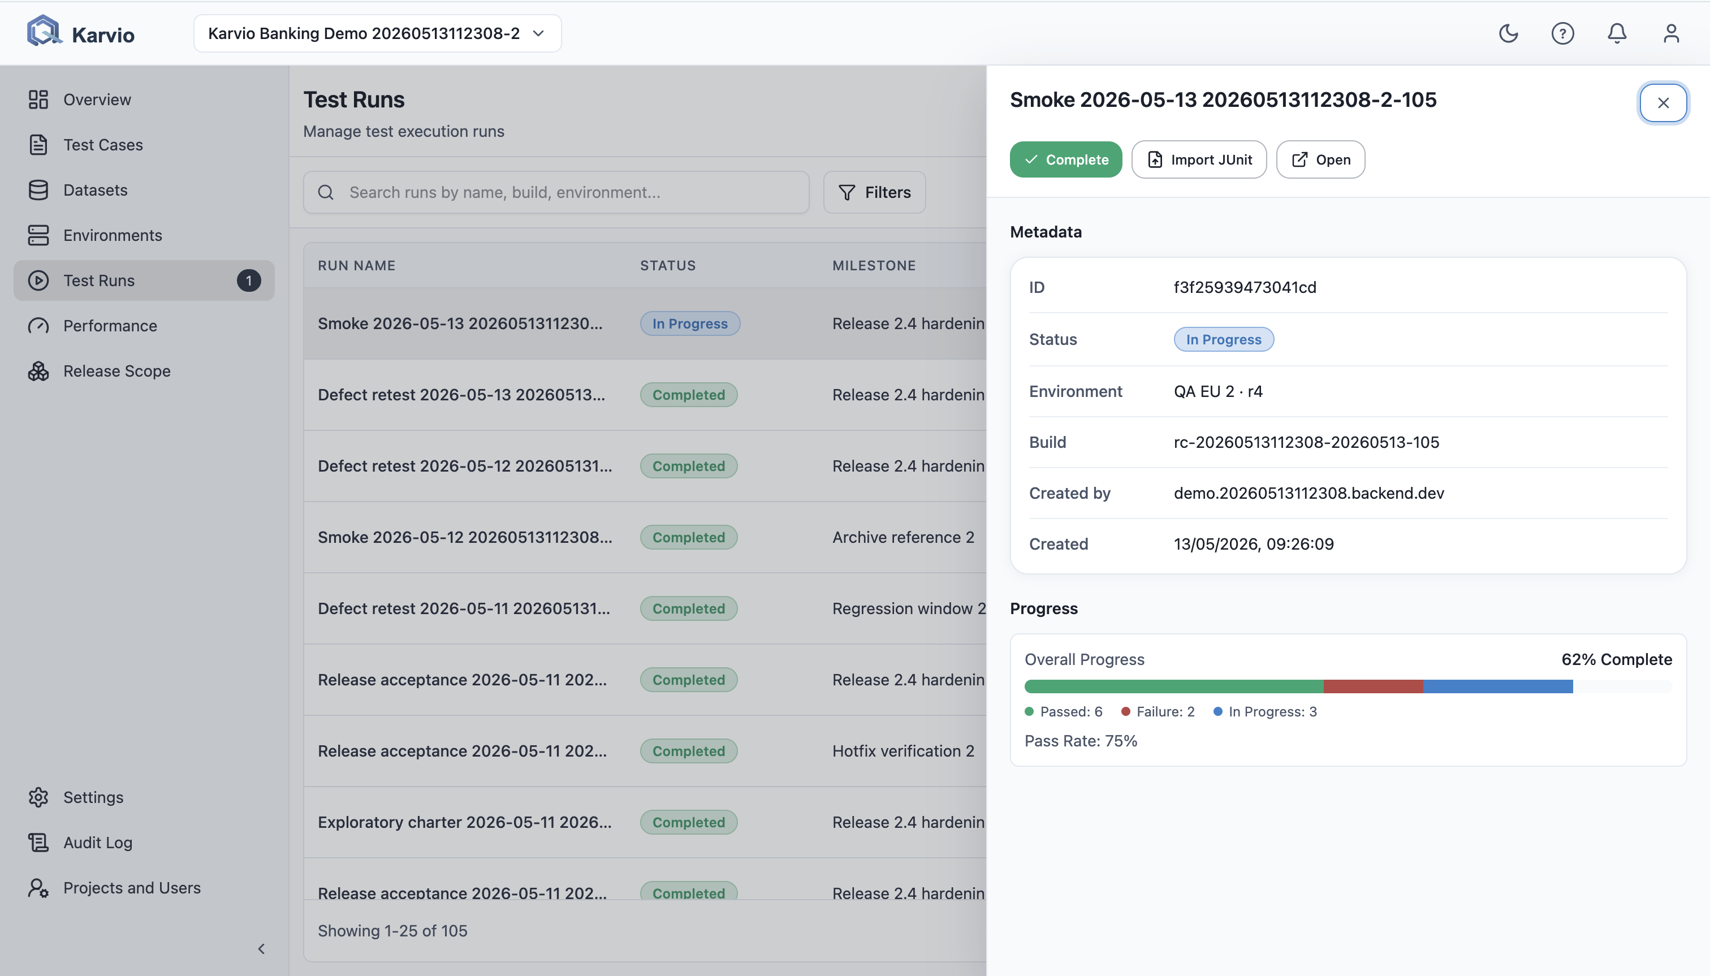The width and height of the screenshot is (1710, 976).
Task: Collapse the sidebar with chevron
Action: tap(261, 948)
